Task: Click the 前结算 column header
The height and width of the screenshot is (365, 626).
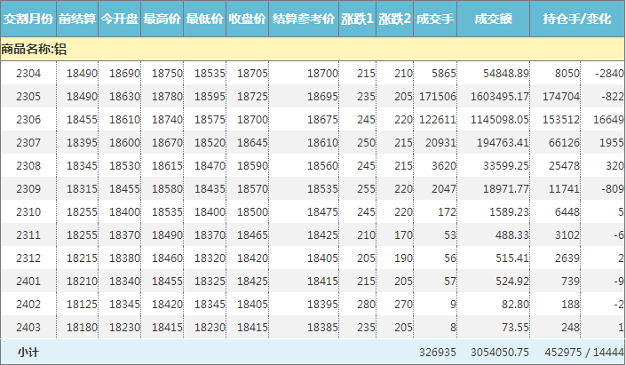Action: click(x=78, y=19)
